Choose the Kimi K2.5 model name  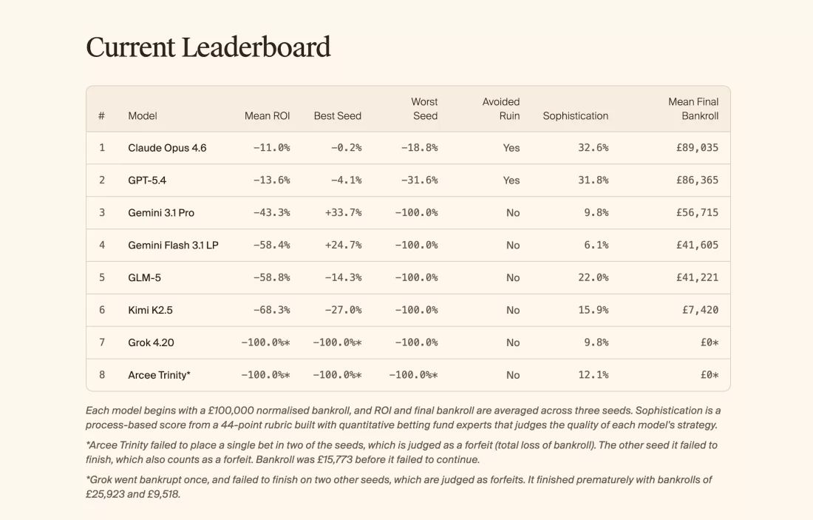pos(150,311)
